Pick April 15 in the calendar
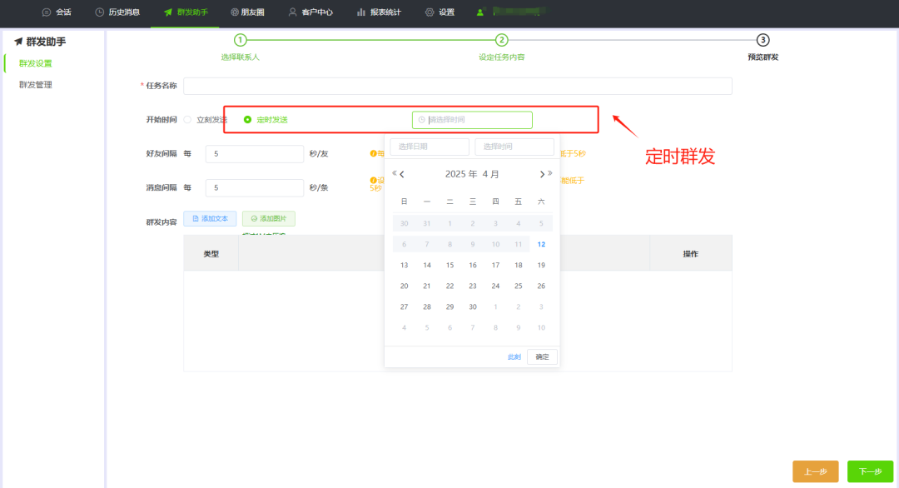899x488 pixels. tap(449, 265)
